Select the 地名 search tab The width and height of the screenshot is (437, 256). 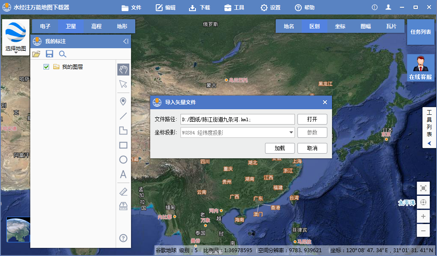pyautogui.click(x=289, y=26)
